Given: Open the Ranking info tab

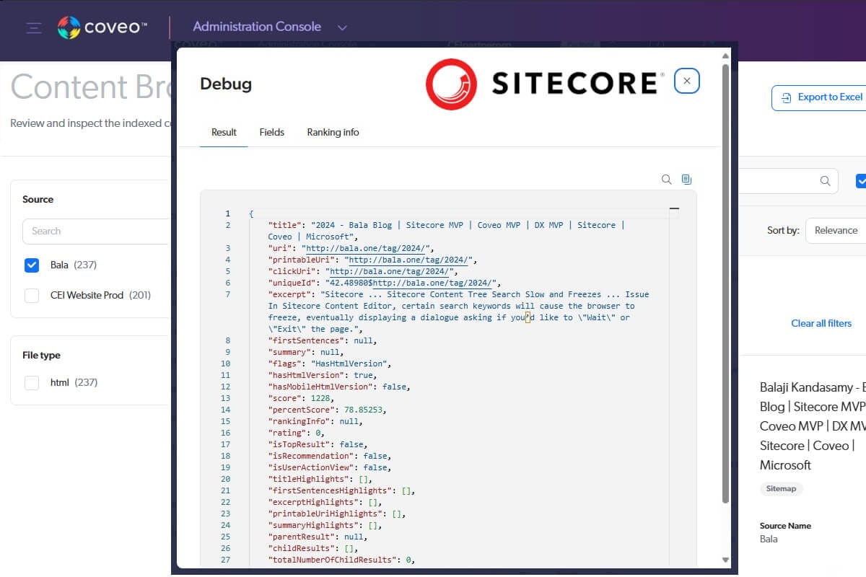Looking at the screenshot, I should [x=333, y=133].
